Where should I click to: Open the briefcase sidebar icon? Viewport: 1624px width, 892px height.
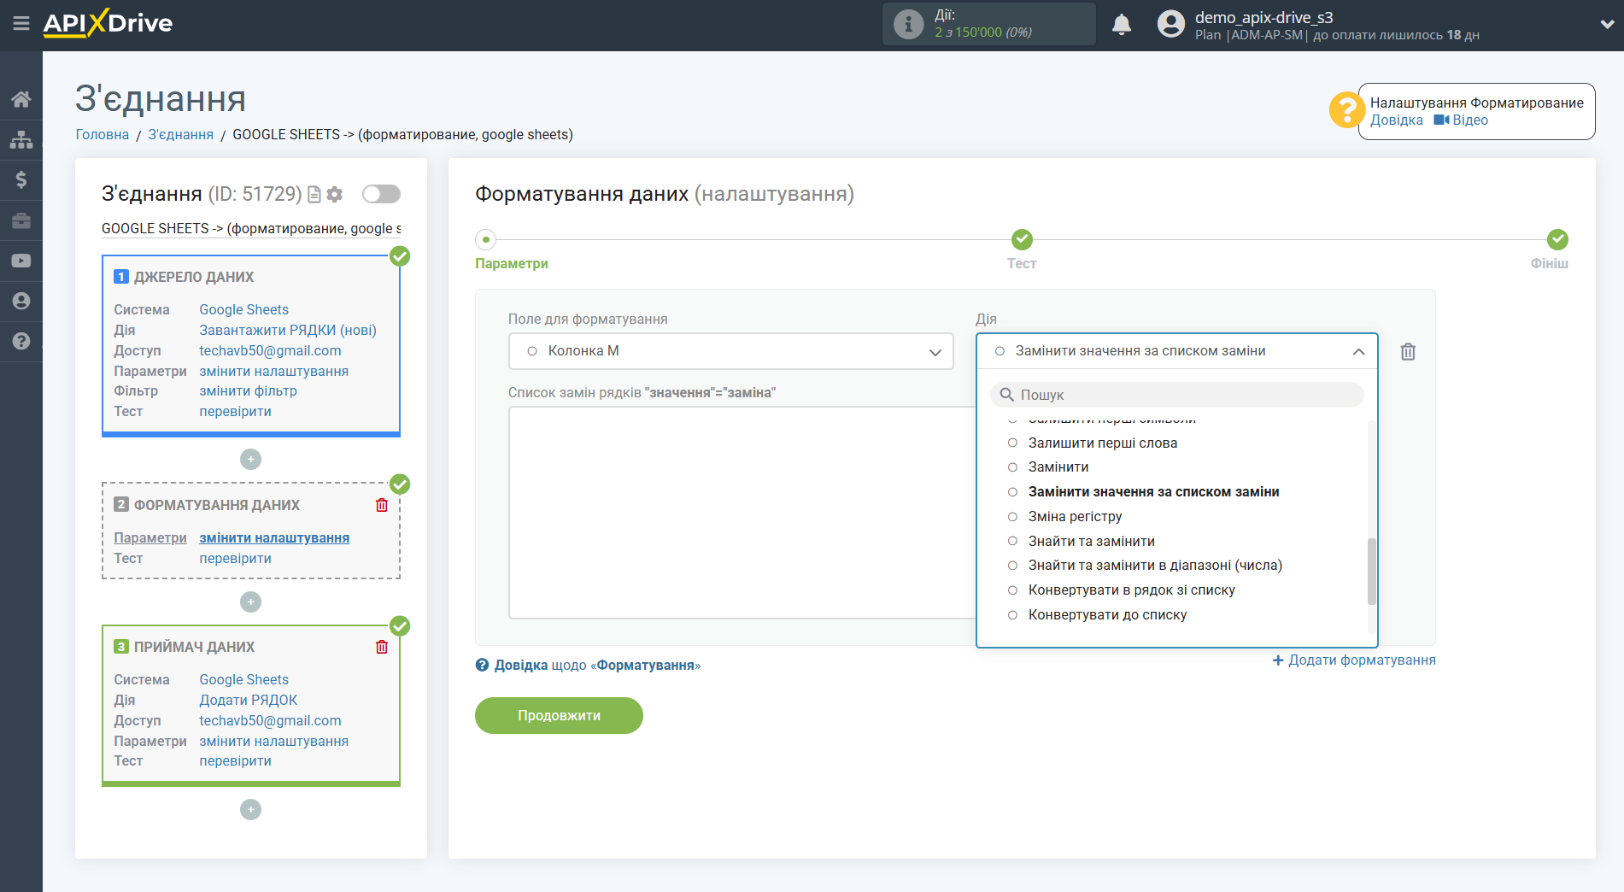pos(21,220)
